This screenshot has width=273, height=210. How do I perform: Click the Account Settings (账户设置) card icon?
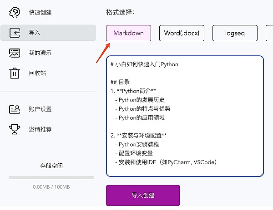[15, 109]
